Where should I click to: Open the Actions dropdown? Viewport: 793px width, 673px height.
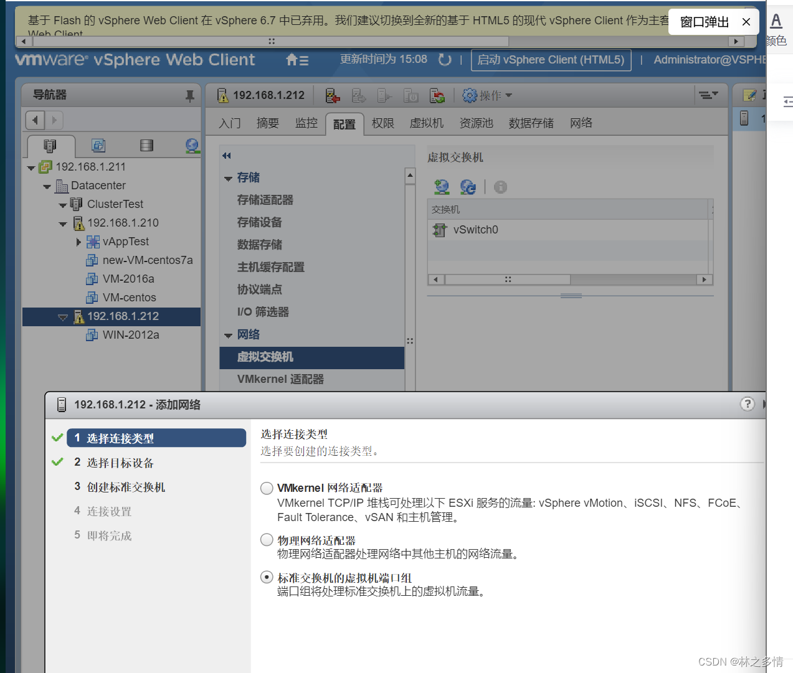(x=487, y=95)
